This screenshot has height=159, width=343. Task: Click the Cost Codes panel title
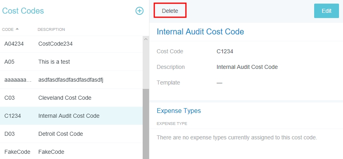pos(23,11)
